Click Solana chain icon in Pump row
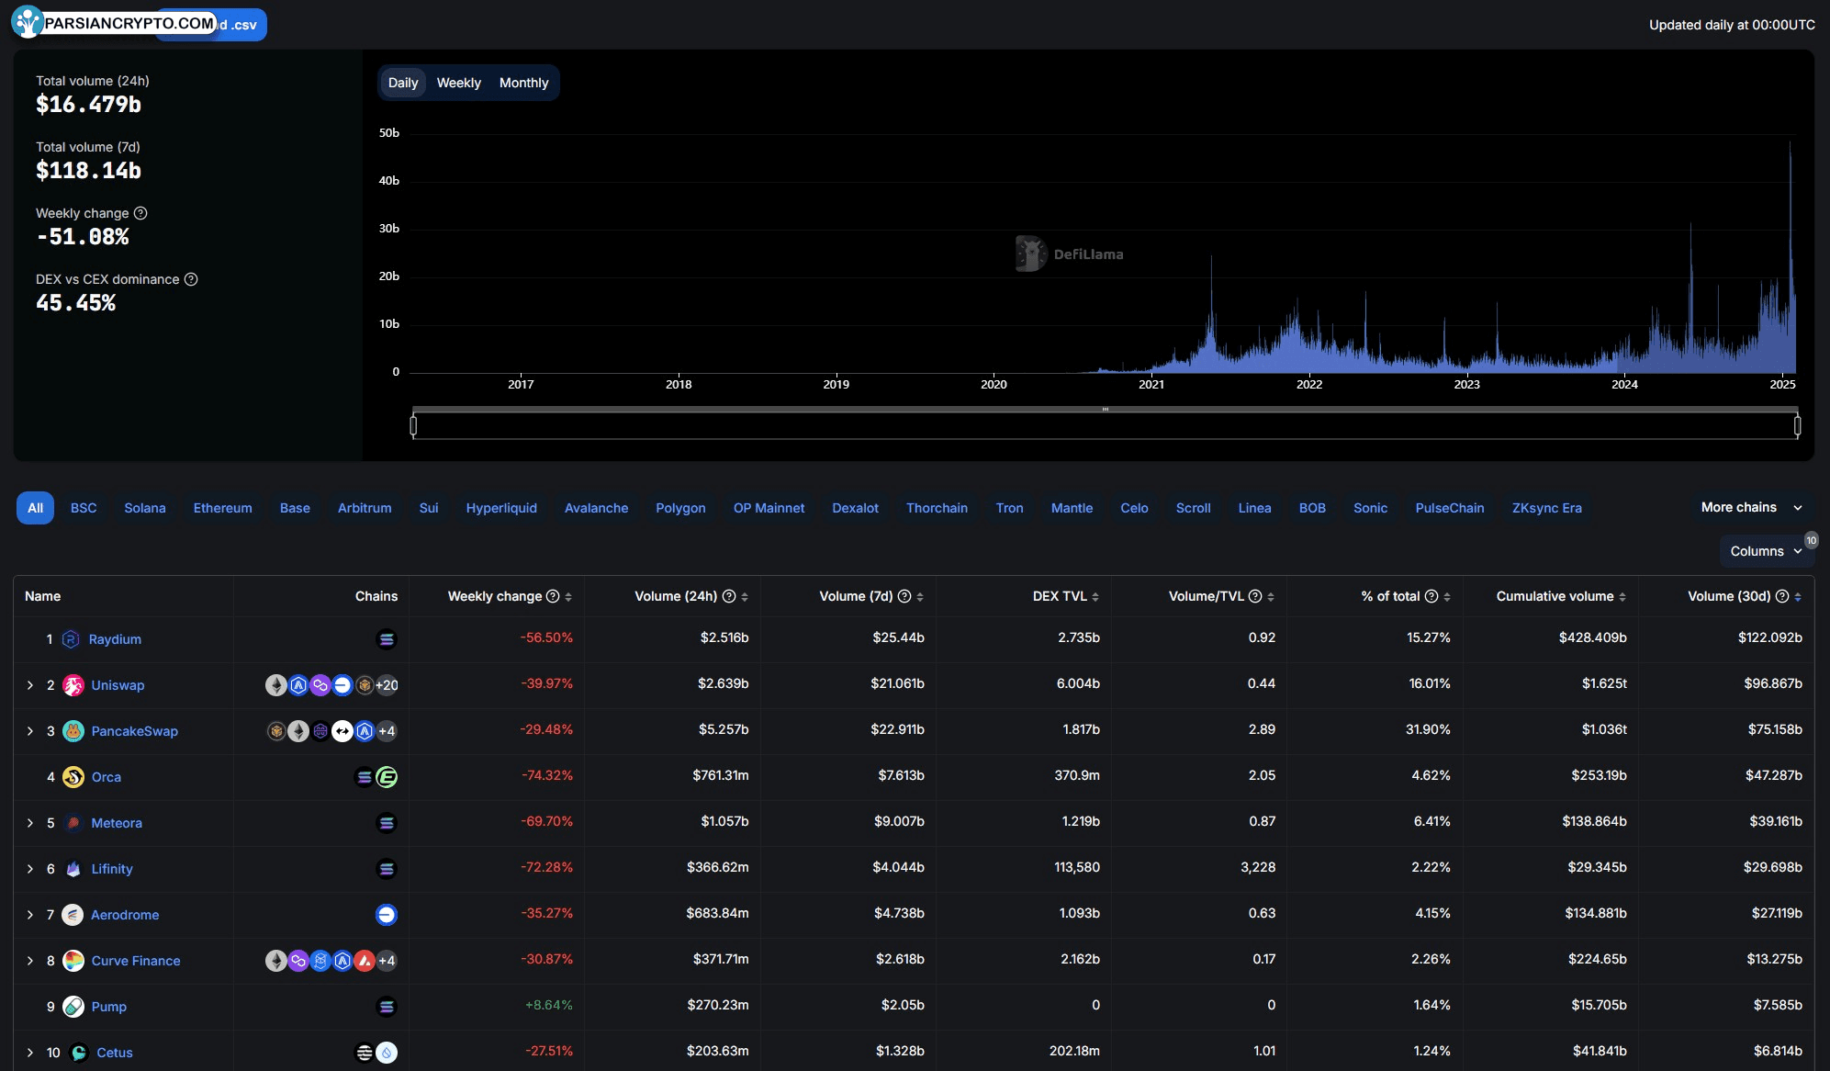 pyautogui.click(x=387, y=1007)
